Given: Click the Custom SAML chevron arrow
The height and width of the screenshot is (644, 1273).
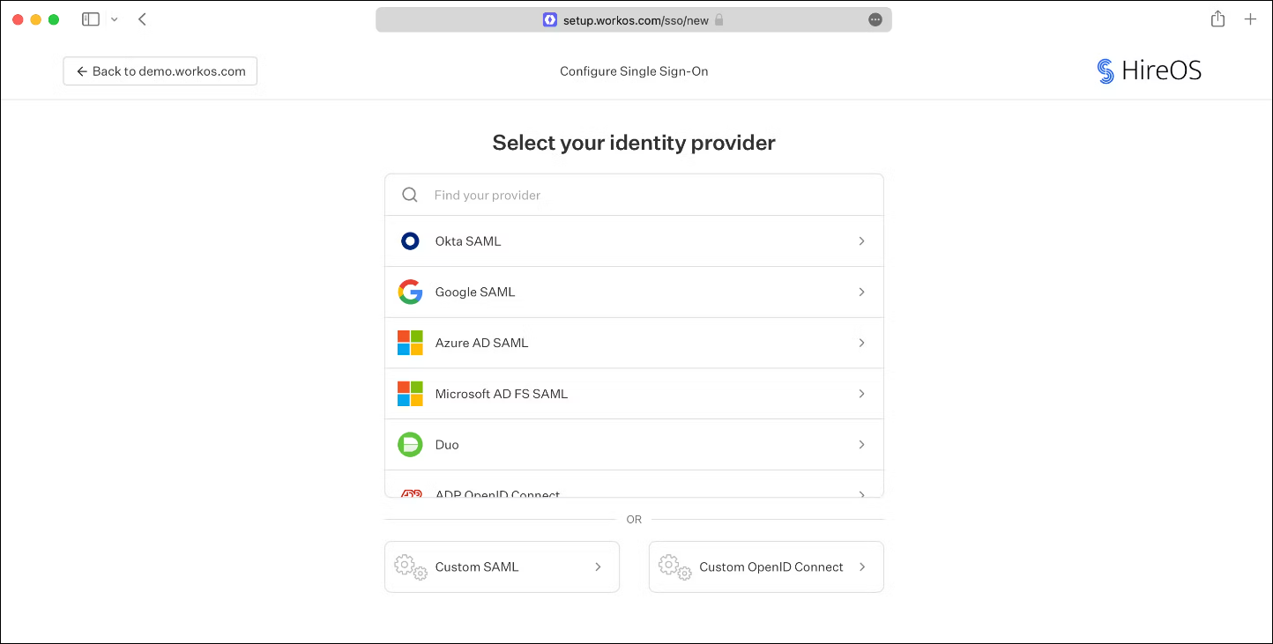Looking at the screenshot, I should [x=598, y=566].
